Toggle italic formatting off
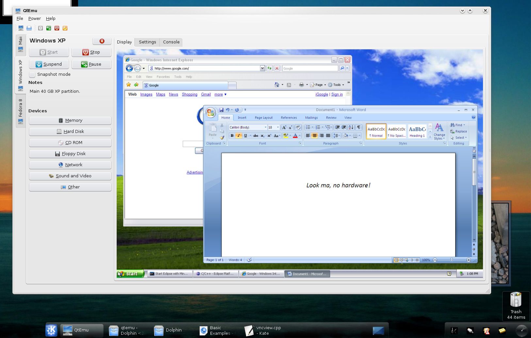 coord(238,136)
